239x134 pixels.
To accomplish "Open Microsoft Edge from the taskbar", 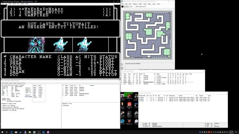I will click(11, 132).
